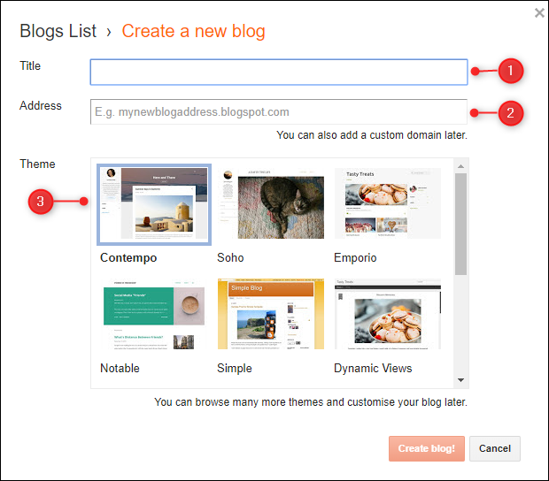Choose the Emporio theme thumbnail
This screenshot has width=549, height=481.
(x=387, y=204)
